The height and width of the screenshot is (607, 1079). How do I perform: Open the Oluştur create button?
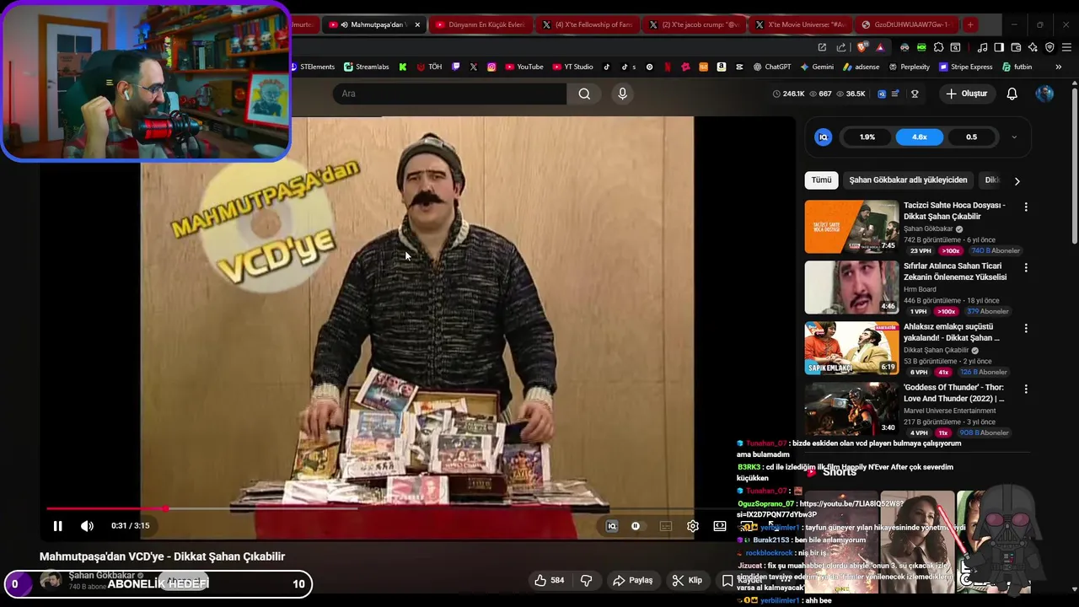tap(966, 94)
